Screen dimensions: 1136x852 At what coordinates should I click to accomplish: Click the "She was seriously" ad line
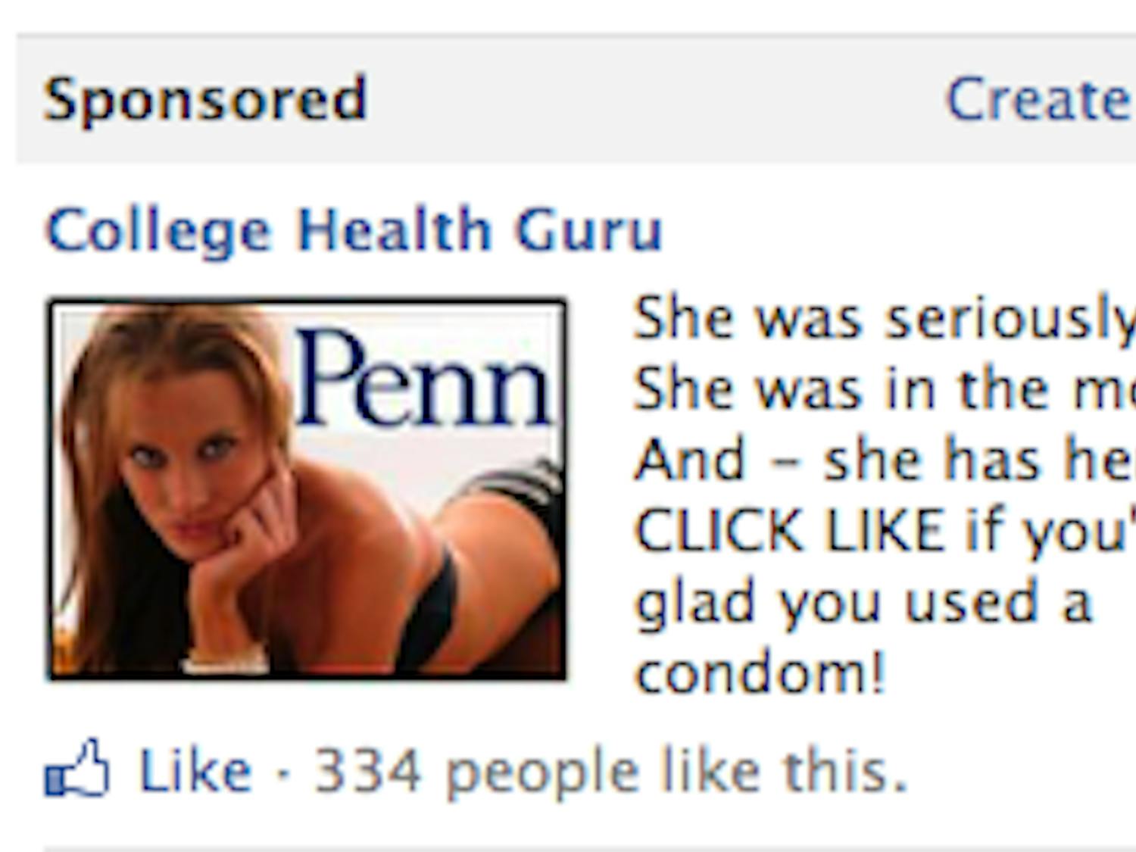point(882,318)
